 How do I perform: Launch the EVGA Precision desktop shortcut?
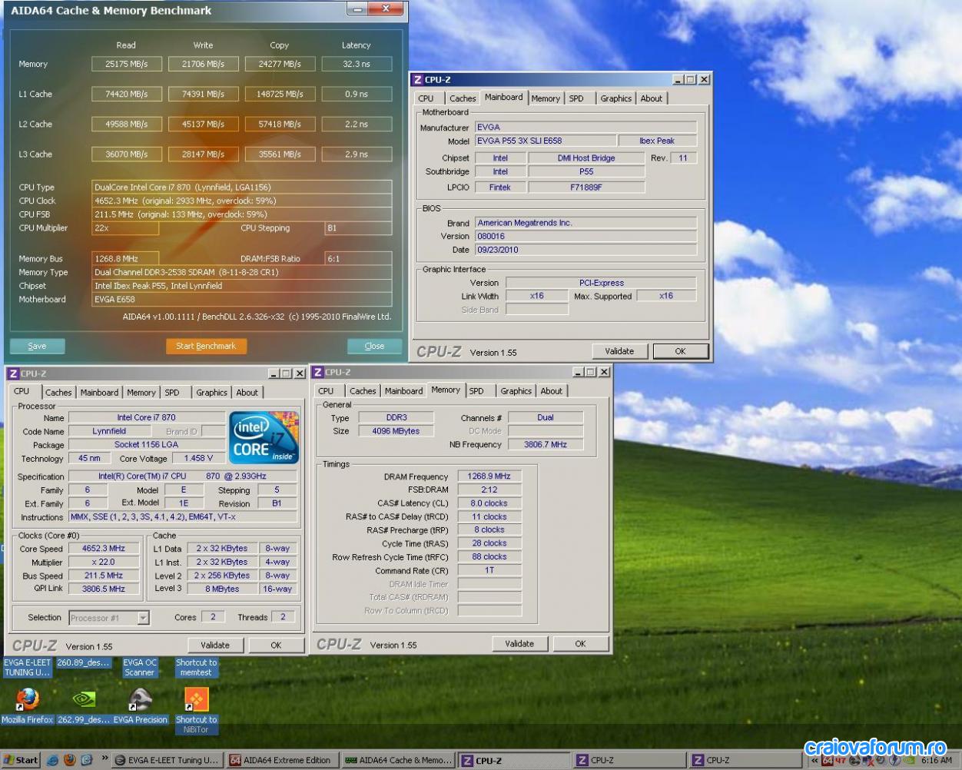click(140, 699)
